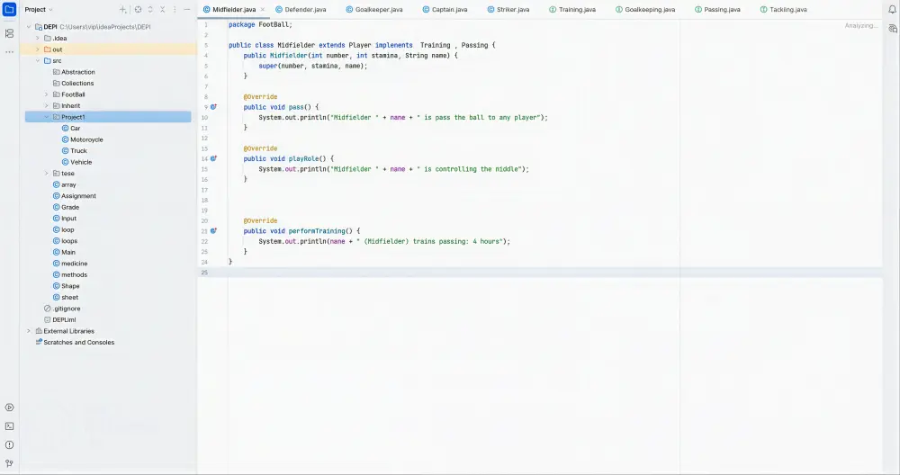This screenshot has width=900, height=475.
Task: Expand External Libraries node
Action: tap(29, 330)
